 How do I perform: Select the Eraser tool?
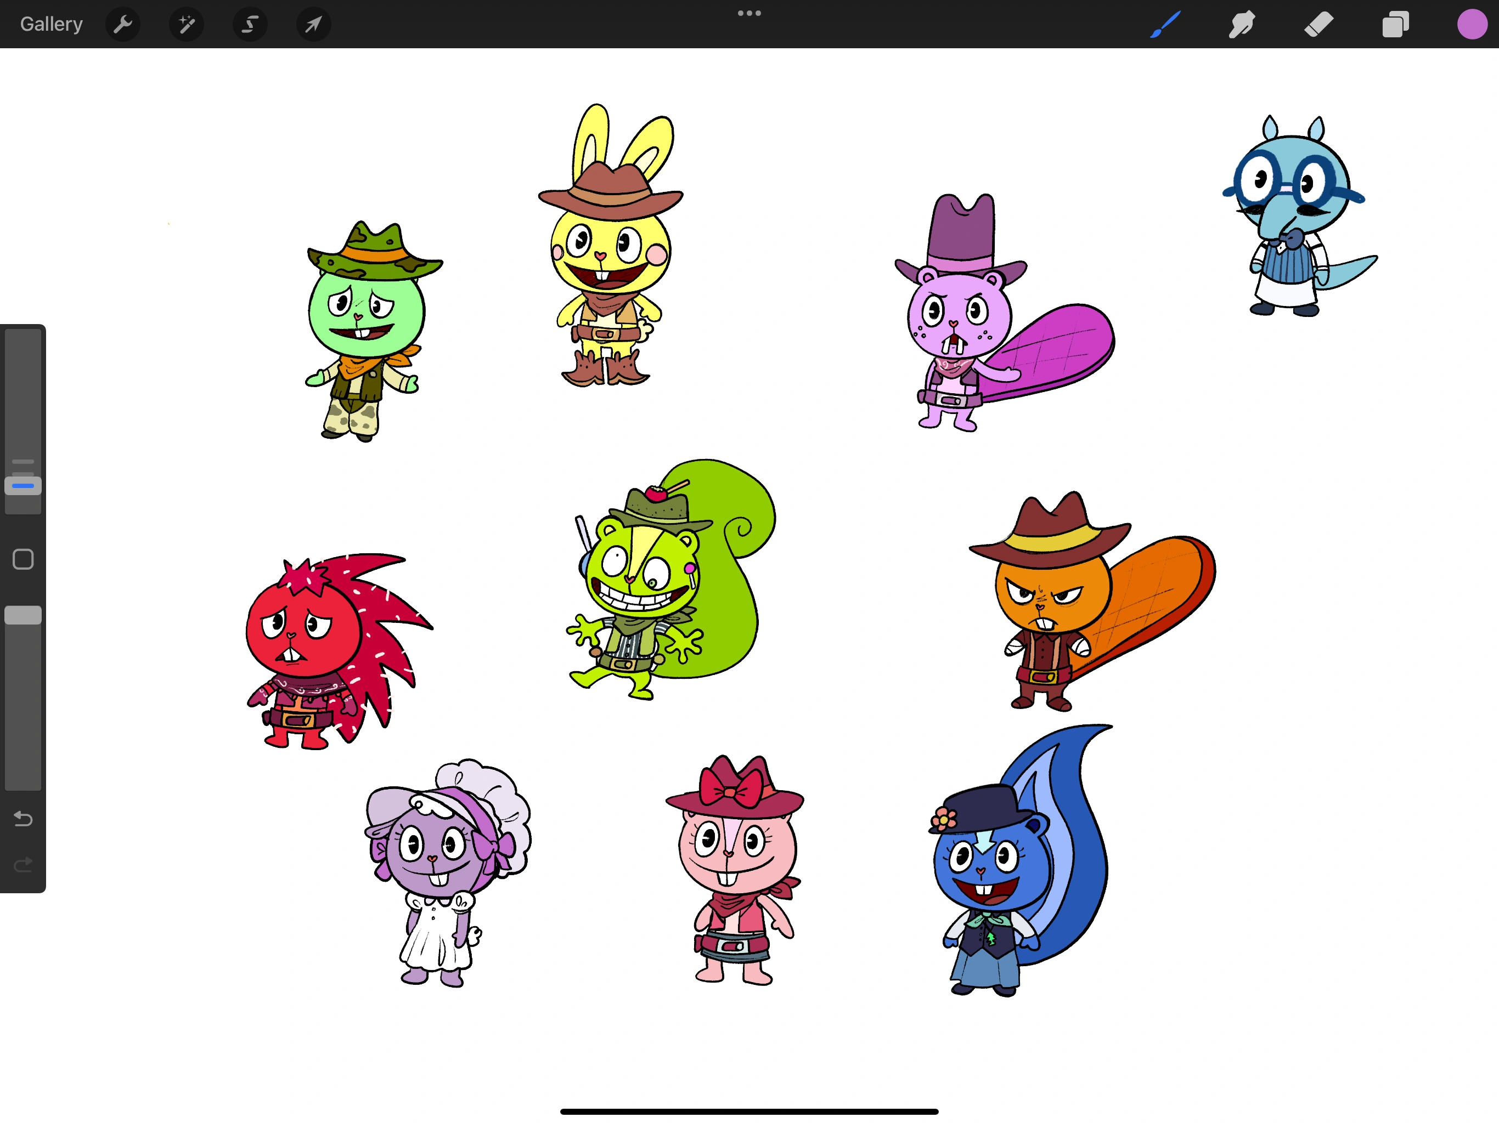(1318, 24)
